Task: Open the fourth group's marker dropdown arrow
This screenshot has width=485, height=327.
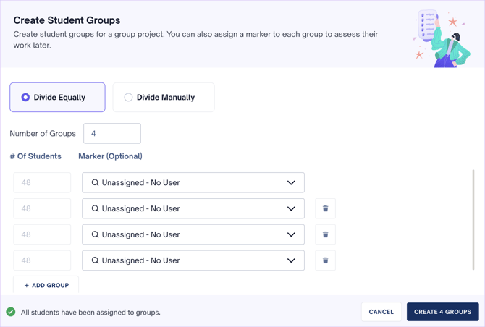Action: pyautogui.click(x=291, y=260)
